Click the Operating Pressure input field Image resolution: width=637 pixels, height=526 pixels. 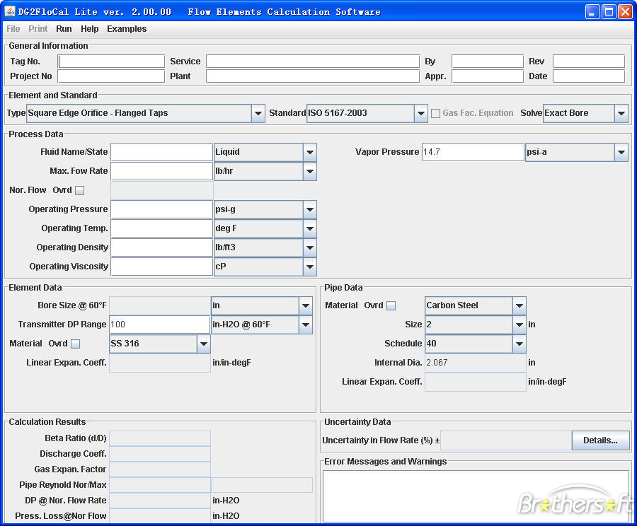(161, 209)
